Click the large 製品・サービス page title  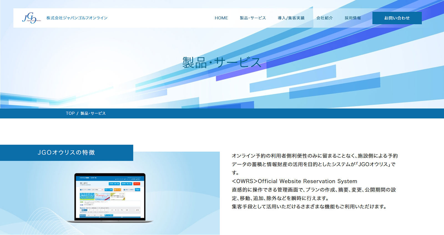(x=222, y=62)
